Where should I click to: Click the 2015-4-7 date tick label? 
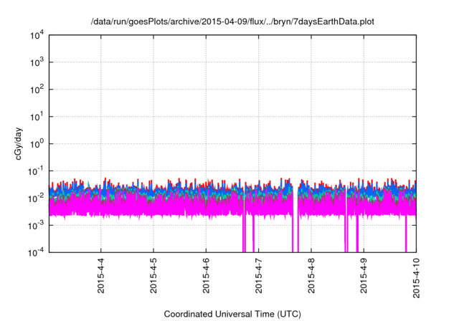pos(258,276)
